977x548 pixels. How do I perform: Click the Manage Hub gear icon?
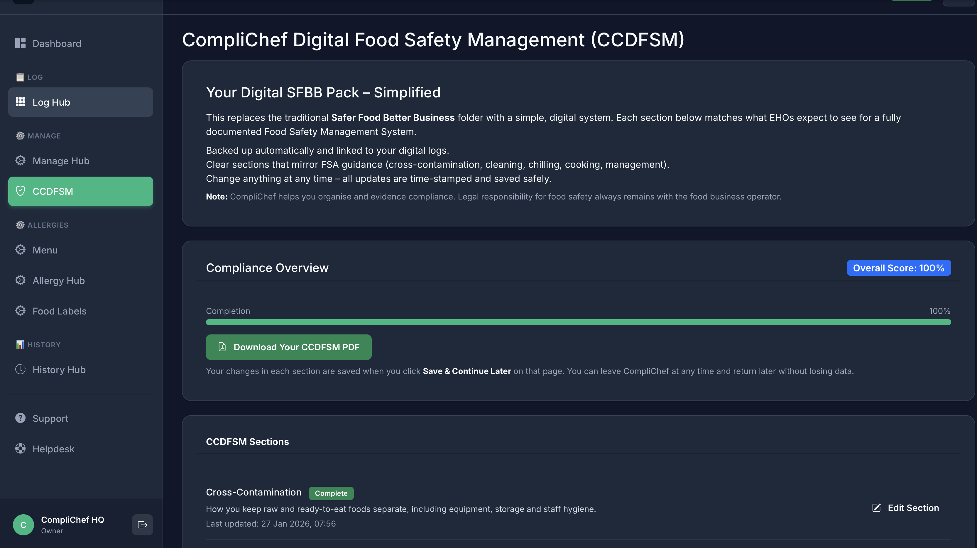(21, 160)
